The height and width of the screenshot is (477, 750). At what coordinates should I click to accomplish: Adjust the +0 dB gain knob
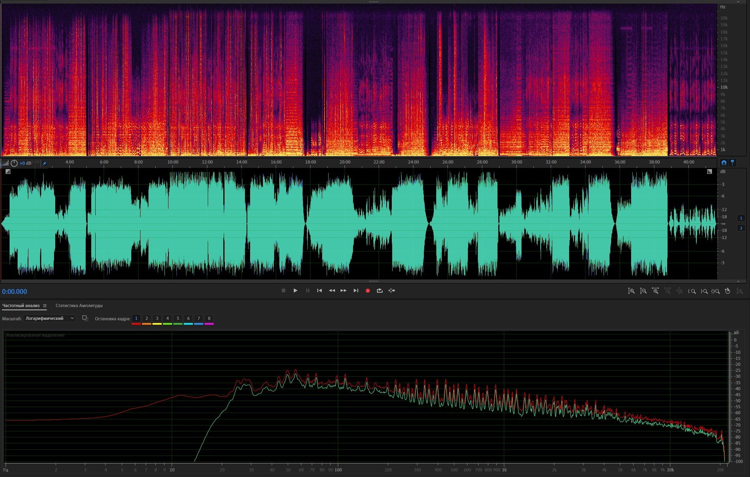click(x=14, y=163)
